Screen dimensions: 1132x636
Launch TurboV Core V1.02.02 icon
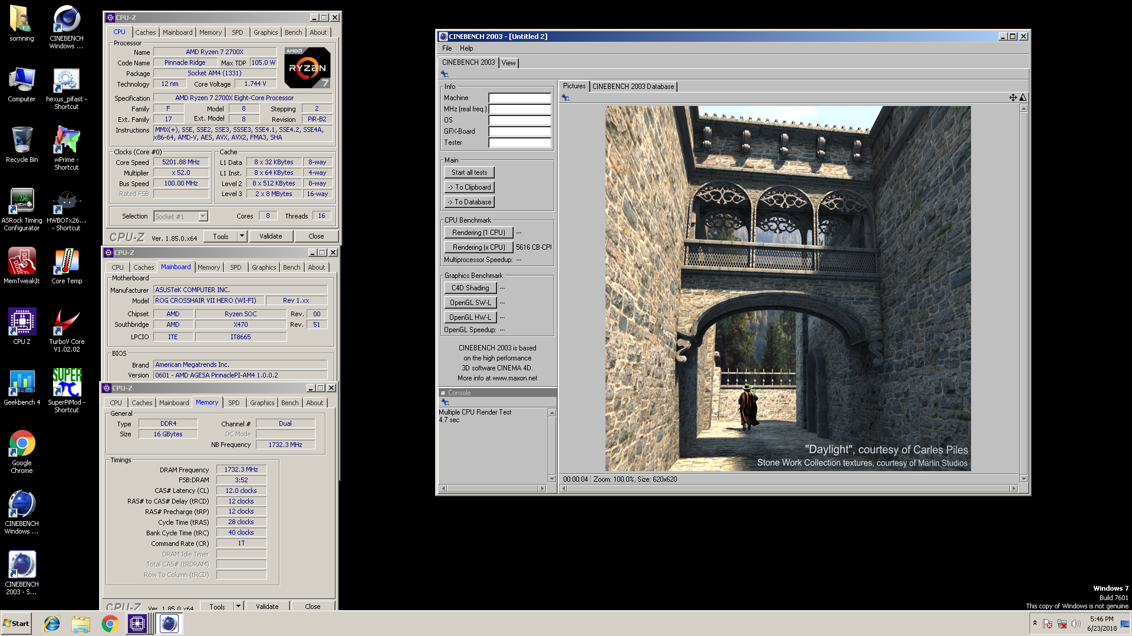[x=67, y=330]
